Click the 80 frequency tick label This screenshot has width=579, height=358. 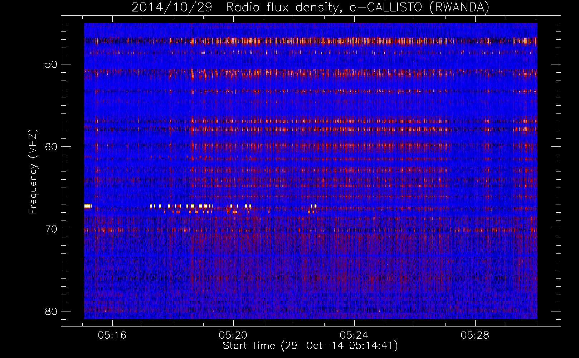pyautogui.click(x=51, y=311)
